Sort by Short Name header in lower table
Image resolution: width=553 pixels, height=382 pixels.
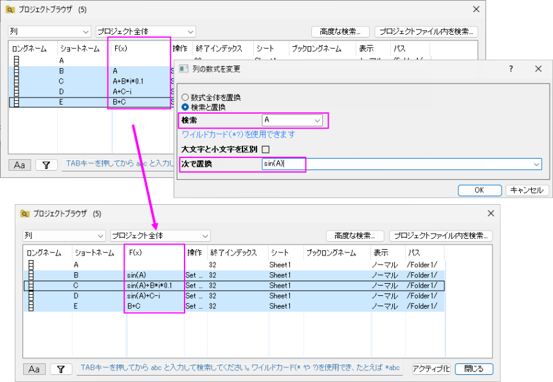[x=100, y=252]
